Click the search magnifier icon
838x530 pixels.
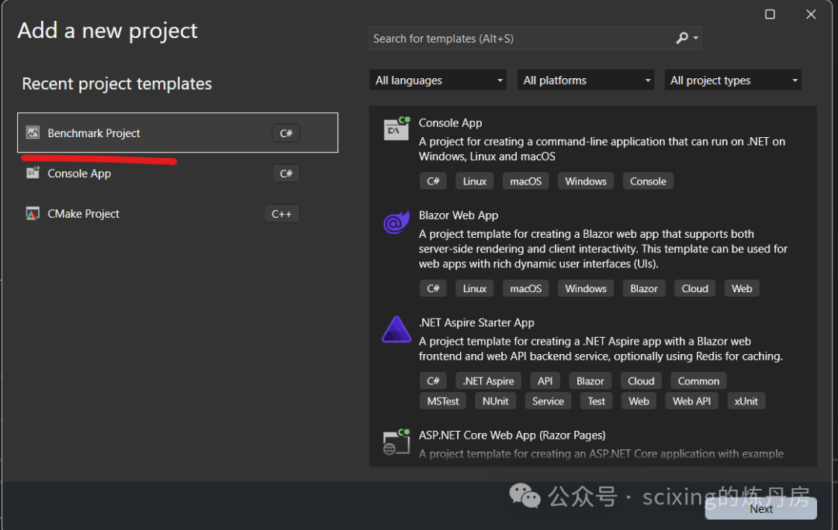click(x=681, y=38)
